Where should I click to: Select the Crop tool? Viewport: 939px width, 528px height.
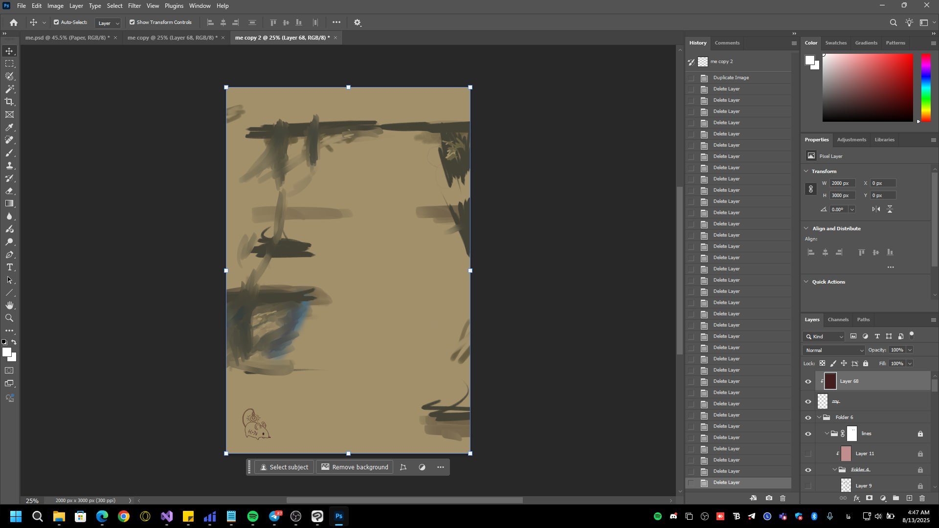point(9,102)
